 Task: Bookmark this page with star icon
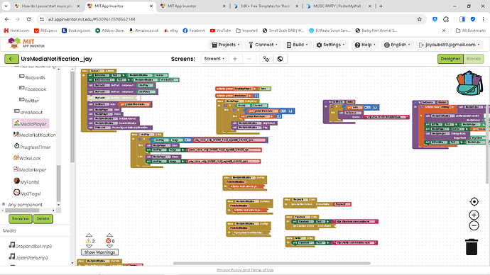coord(420,19)
